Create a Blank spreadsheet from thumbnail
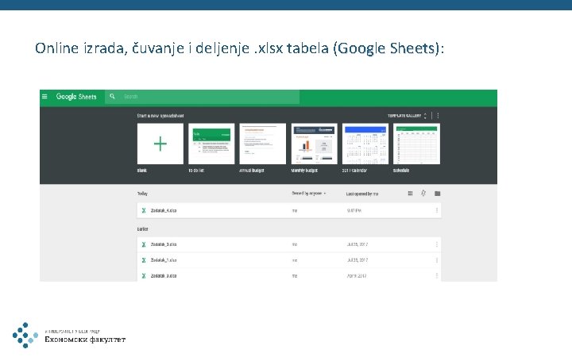Viewport: 572px width, 357px height. coord(160,144)
